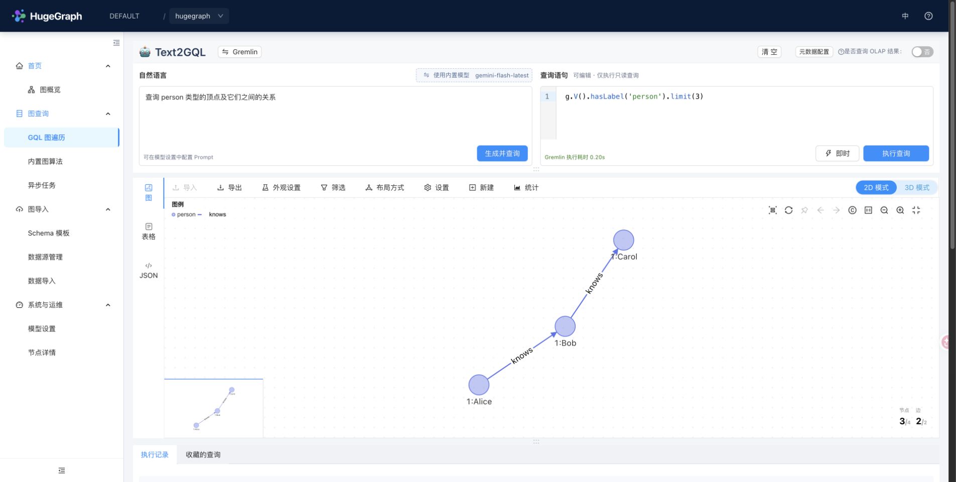The height and width of the screenshot is (482, 956).
Task: Exit fullscreen with the shrink icon
Action: 916,210
